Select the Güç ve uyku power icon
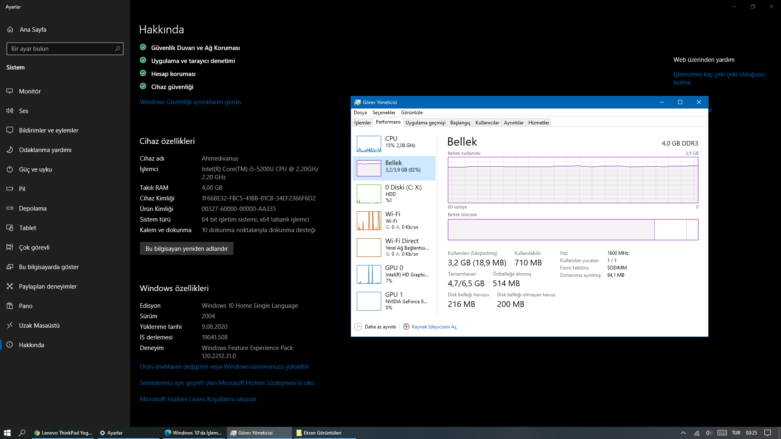The width and height of the screenshot is (781, 439). click(10, 169)
